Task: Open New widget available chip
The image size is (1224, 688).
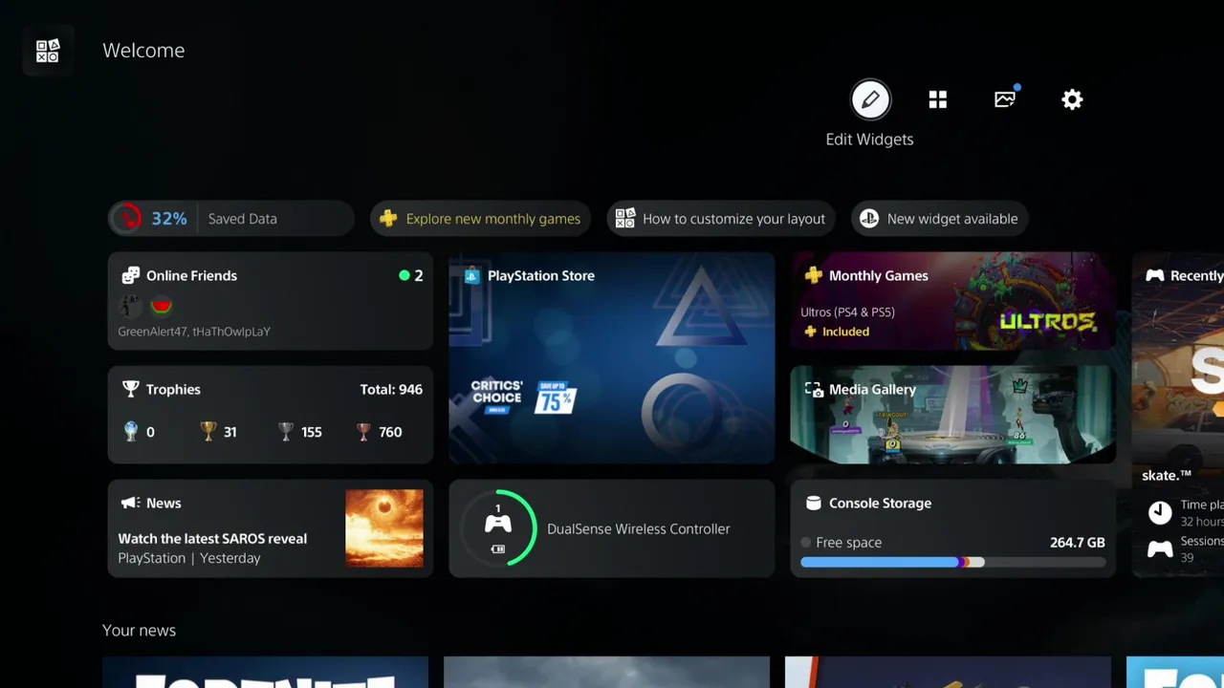Action: 940,219
